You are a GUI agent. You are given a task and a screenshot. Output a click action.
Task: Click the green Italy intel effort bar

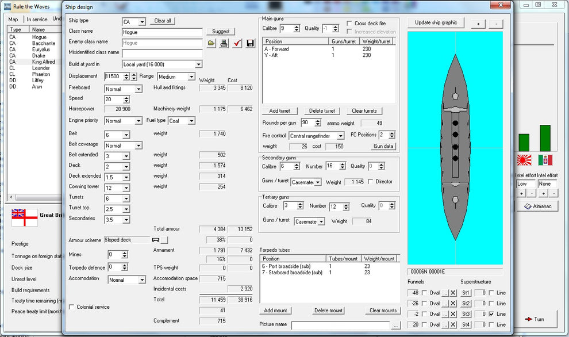544,138
